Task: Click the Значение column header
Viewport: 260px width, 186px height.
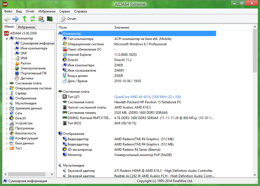Action: (x=122, y=27)
